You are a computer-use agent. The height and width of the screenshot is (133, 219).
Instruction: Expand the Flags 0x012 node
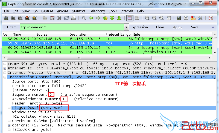coord(9,108)
